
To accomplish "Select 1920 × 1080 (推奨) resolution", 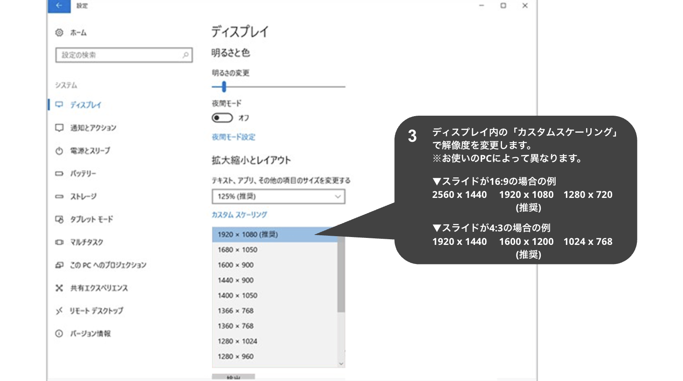I will point(275,234).
